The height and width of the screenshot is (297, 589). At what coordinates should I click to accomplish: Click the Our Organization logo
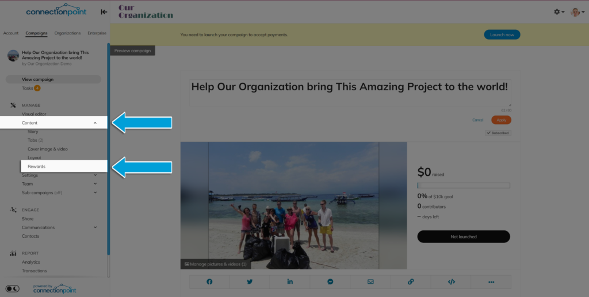click(x=146, y=11)
